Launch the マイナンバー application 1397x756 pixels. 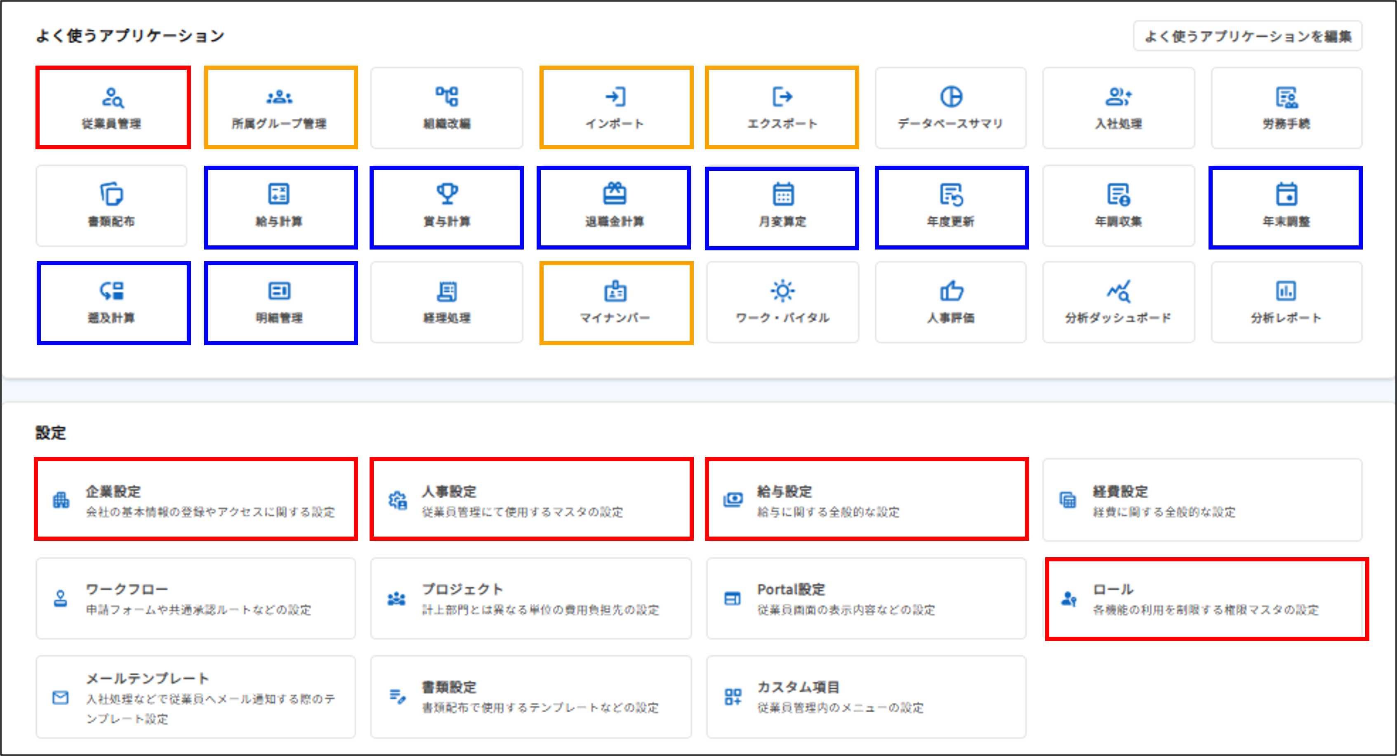click(x=615, y=302)
